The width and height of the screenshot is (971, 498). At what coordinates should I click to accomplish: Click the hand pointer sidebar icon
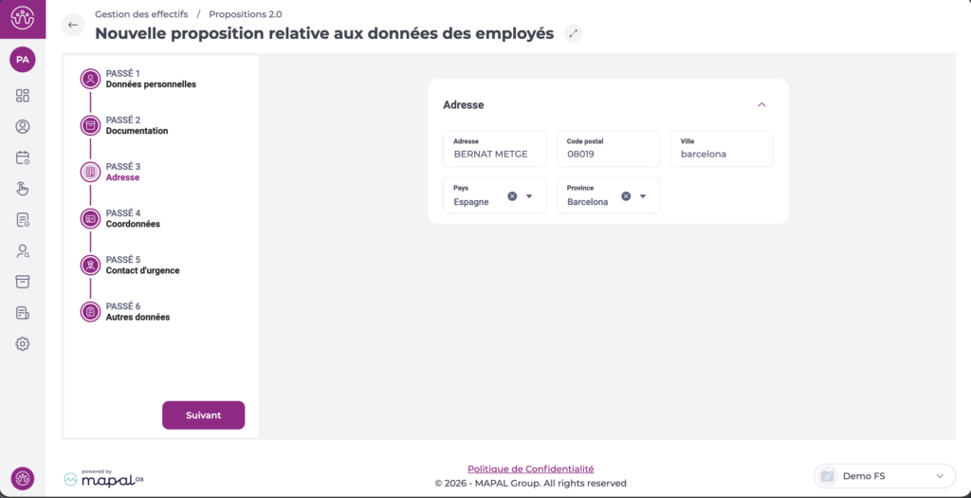(23, 189)
